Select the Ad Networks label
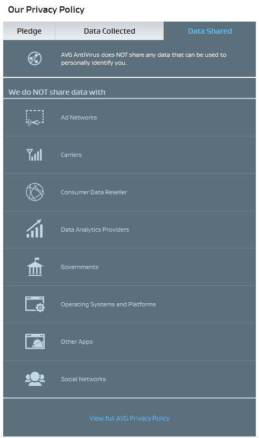This screenshot has height=438, width=259. coord(79,117)
